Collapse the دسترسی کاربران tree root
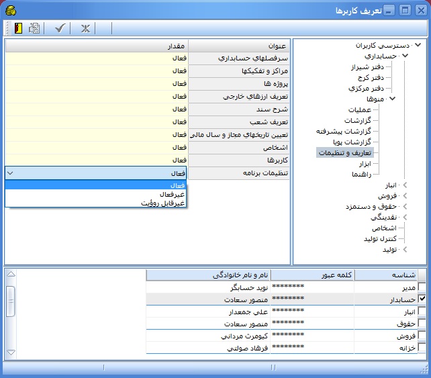This screenshot has width=431, height=378. click(x=418, y=45)
